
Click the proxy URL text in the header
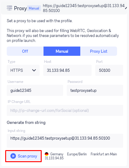click(x=84, y=8)
